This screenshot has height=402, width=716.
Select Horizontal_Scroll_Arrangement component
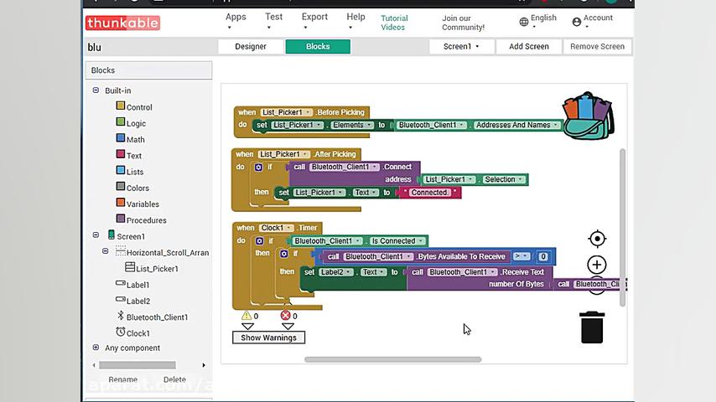coord(163,252)
